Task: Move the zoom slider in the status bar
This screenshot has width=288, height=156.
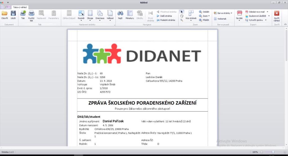Action: (x=273, y=152)
